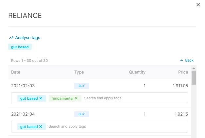Click the fundamental tag label
This screenshot has width=205, height=138.
[62, 98]
